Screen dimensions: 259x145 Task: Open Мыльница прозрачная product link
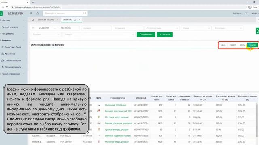(116, 105)
